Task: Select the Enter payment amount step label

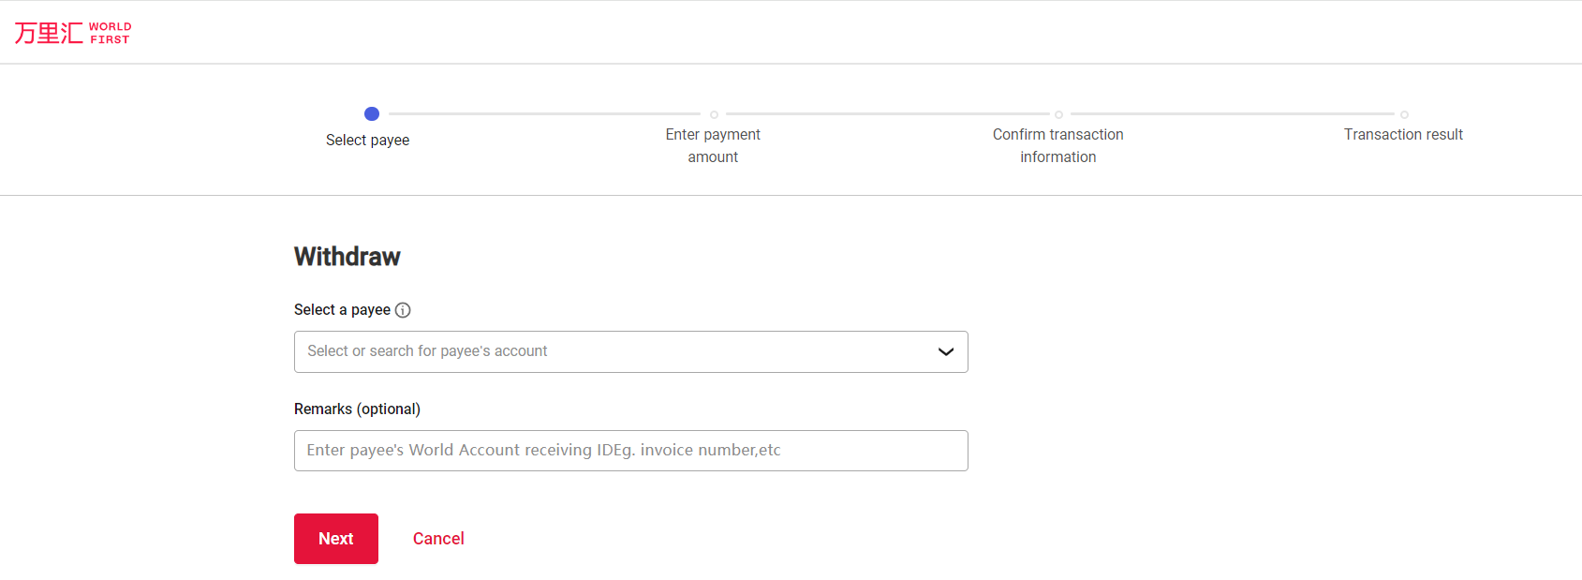Action: (713, 146)
